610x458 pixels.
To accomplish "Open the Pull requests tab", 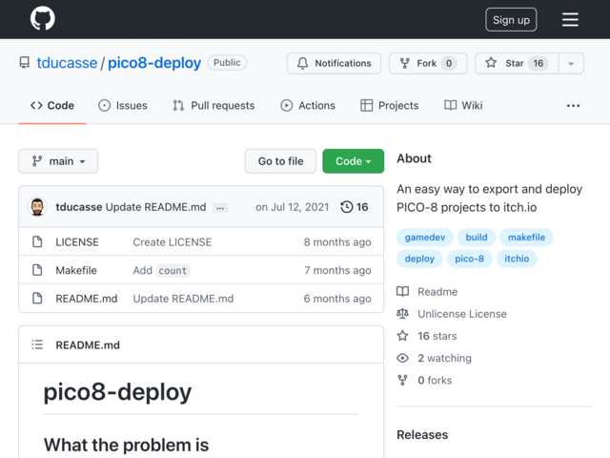I will (213, 106).
